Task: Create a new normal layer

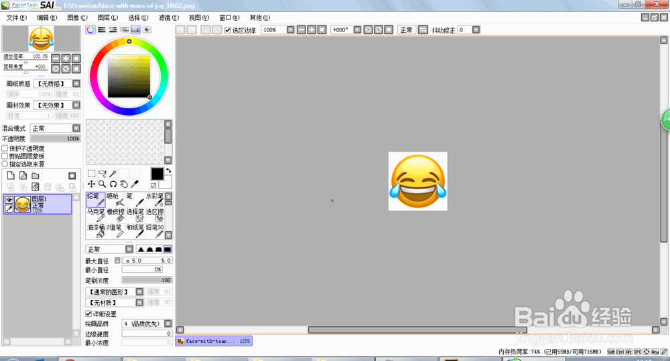Action: pyautogui.click(x=11, y=176)
